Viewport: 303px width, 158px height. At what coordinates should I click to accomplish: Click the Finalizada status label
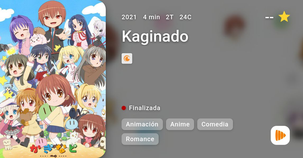click(x=145, y=108)
